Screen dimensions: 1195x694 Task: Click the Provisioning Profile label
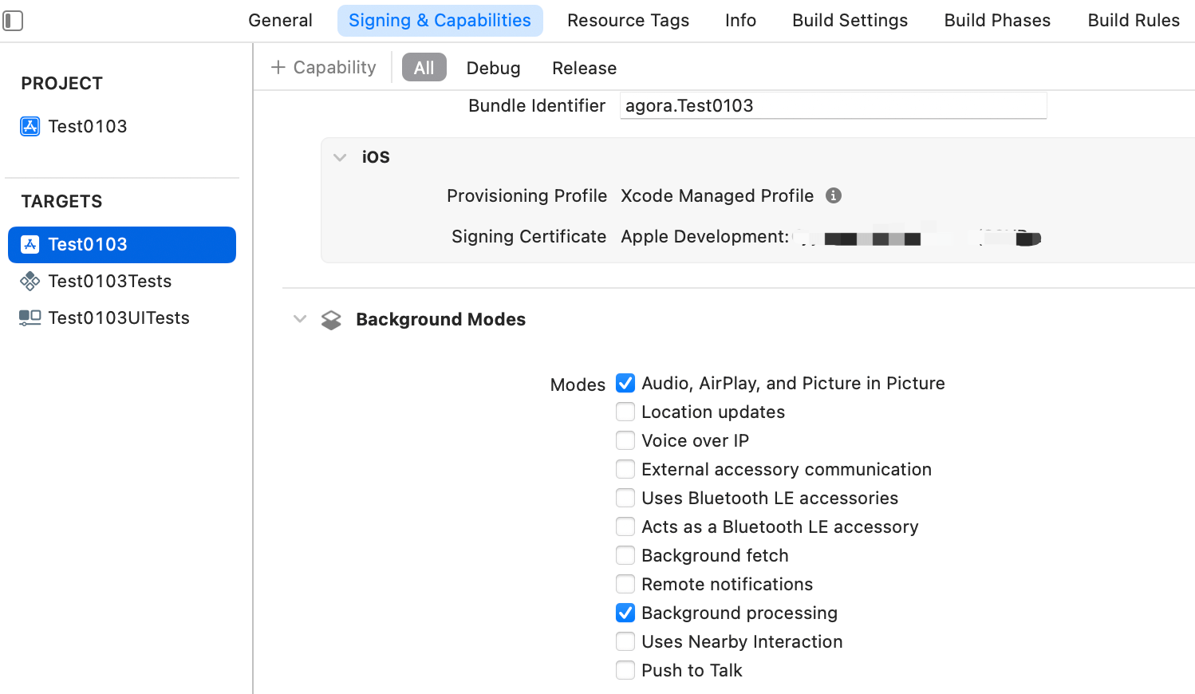click(527, 195)
